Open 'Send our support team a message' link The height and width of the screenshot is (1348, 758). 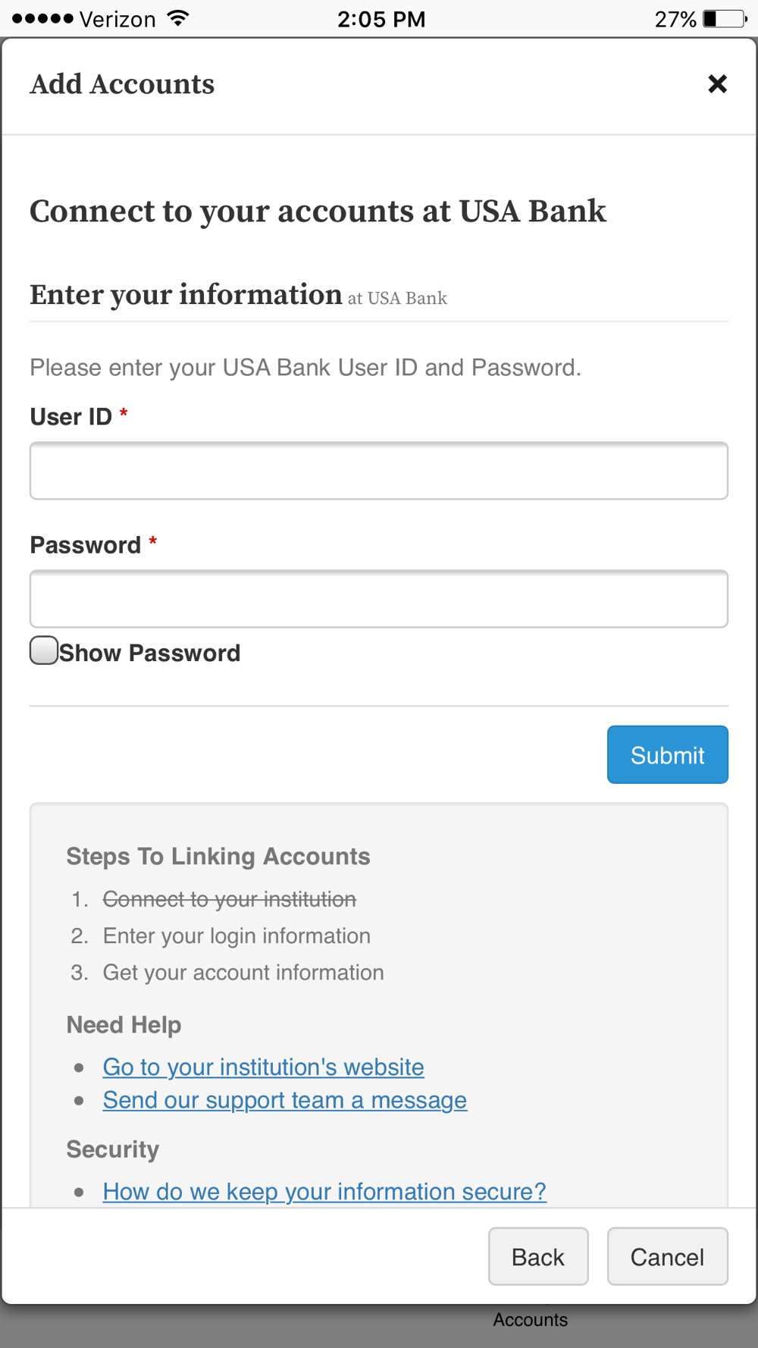(x=285, y=1100)
